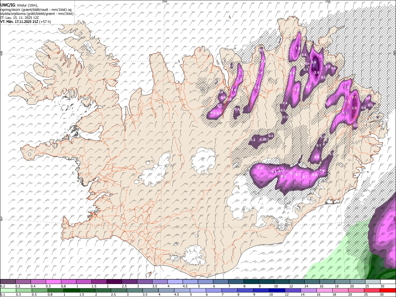This screenshot has height=297, width=396.
Task: Click the '20W' longitude label at top
Action: [165, 2]
